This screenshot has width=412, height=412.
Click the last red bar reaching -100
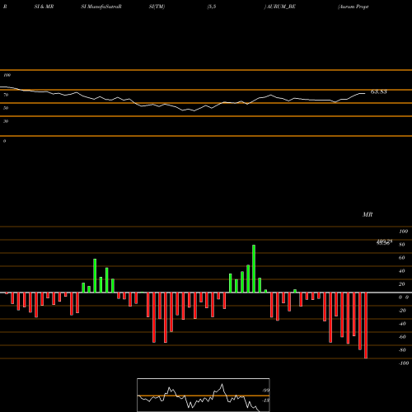(366, 325)
